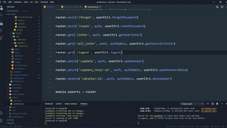Expand the notification folder
Screen dimensions: 227x128
click(x=21, y=39)
